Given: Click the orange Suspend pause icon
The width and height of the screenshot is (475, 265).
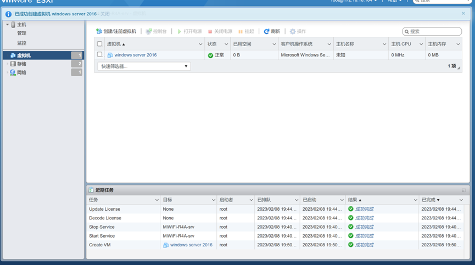Looking at the screenshot, I should (x=241, y=31).
